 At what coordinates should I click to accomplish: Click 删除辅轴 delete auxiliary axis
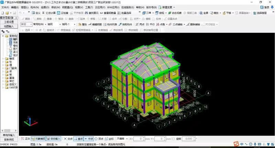pyautogui.click(x=192, y=24)
